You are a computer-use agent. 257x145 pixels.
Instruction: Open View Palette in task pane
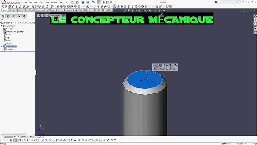[x=255, y=26]
